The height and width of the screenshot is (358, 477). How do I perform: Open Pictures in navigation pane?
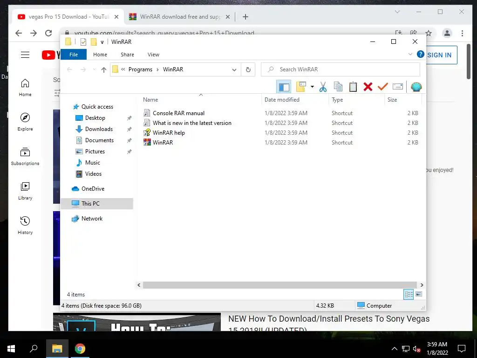click(95, 151)
